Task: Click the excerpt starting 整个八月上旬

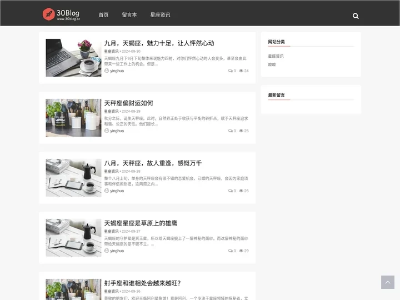Action: pos(176,181)
